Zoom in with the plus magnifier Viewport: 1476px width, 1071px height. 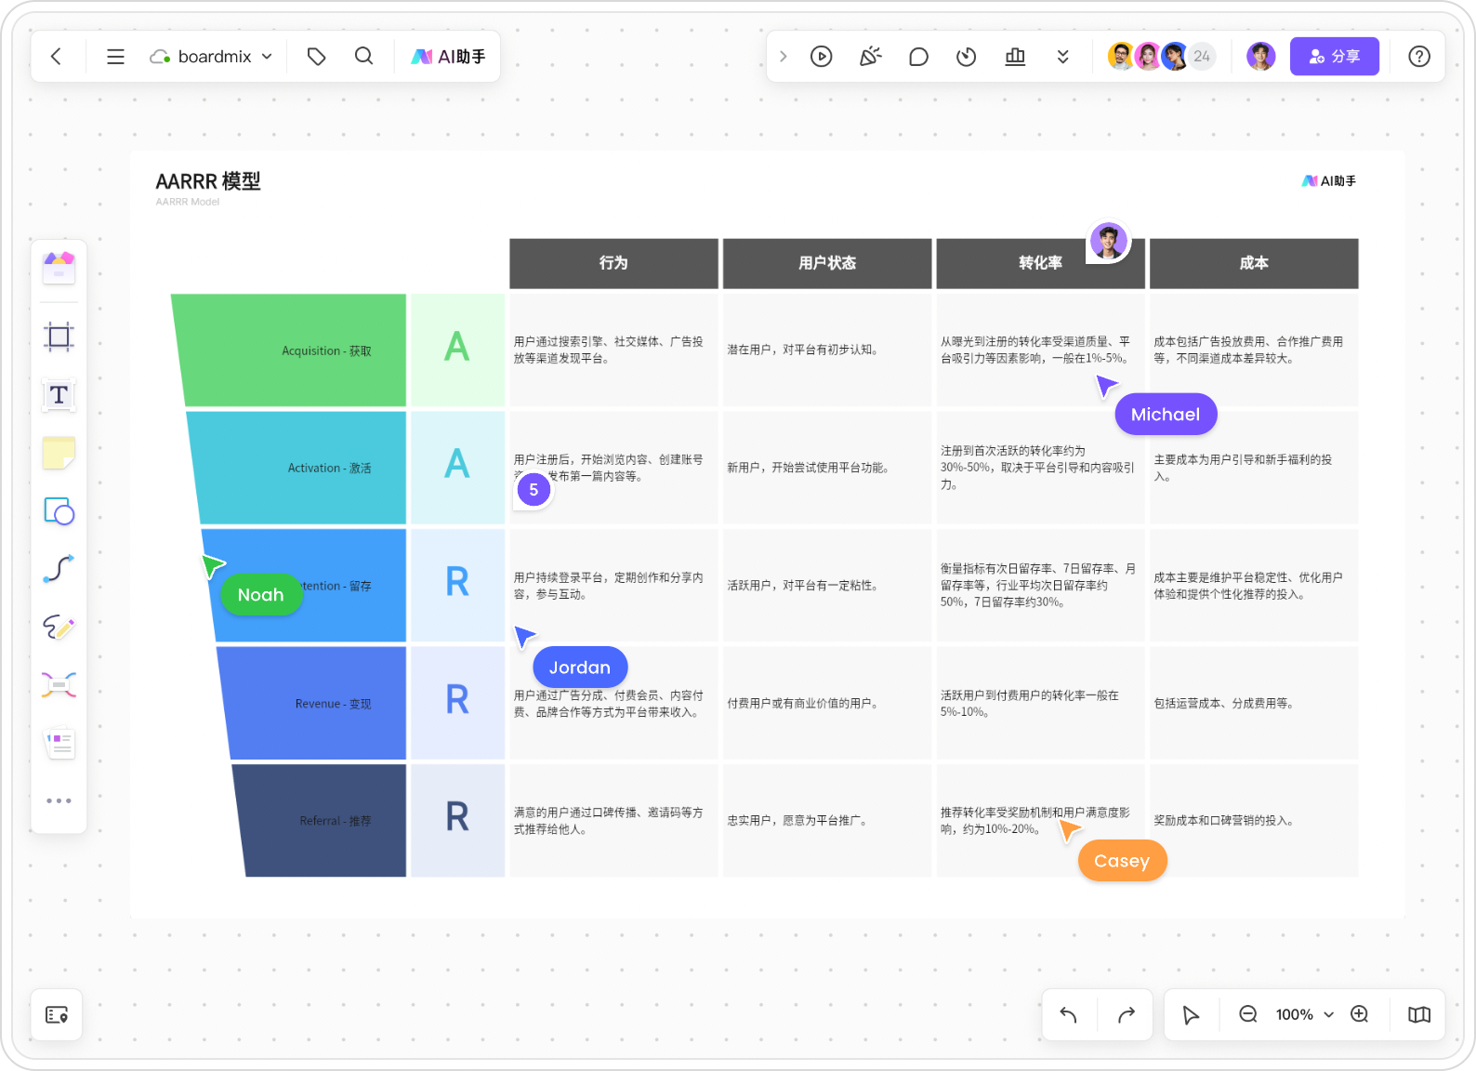click(1360, 1014)
